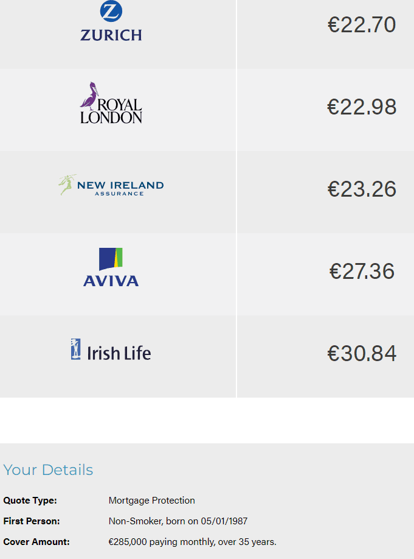The height and width of the screenshot is (559, 414).
Task: Select the Aviva €27.36 quote
Action: click(x=362, y=272)
